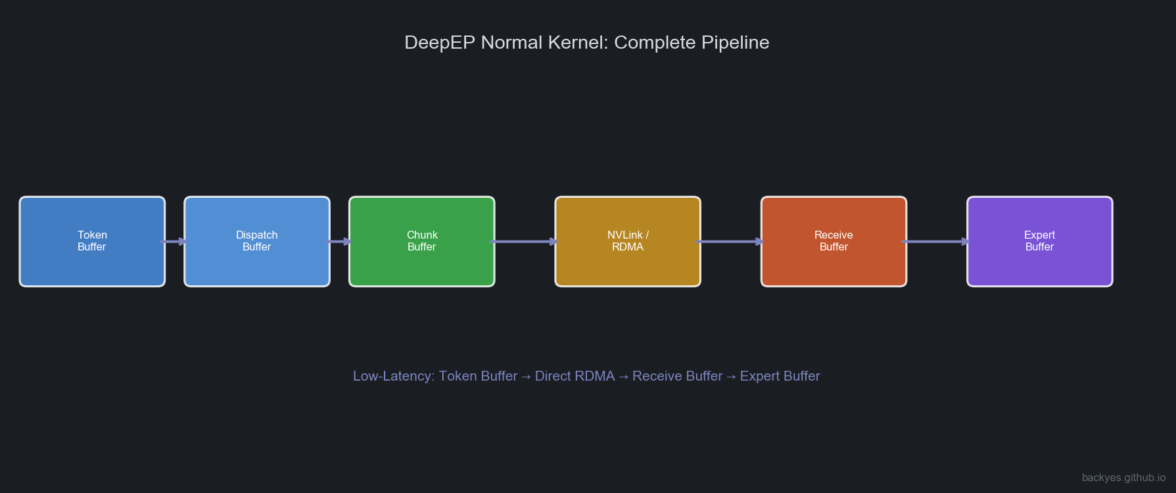Select the purple Expert Buffer node
The width and height of the screenshot is (1176, 493).
click(1040, 241)
